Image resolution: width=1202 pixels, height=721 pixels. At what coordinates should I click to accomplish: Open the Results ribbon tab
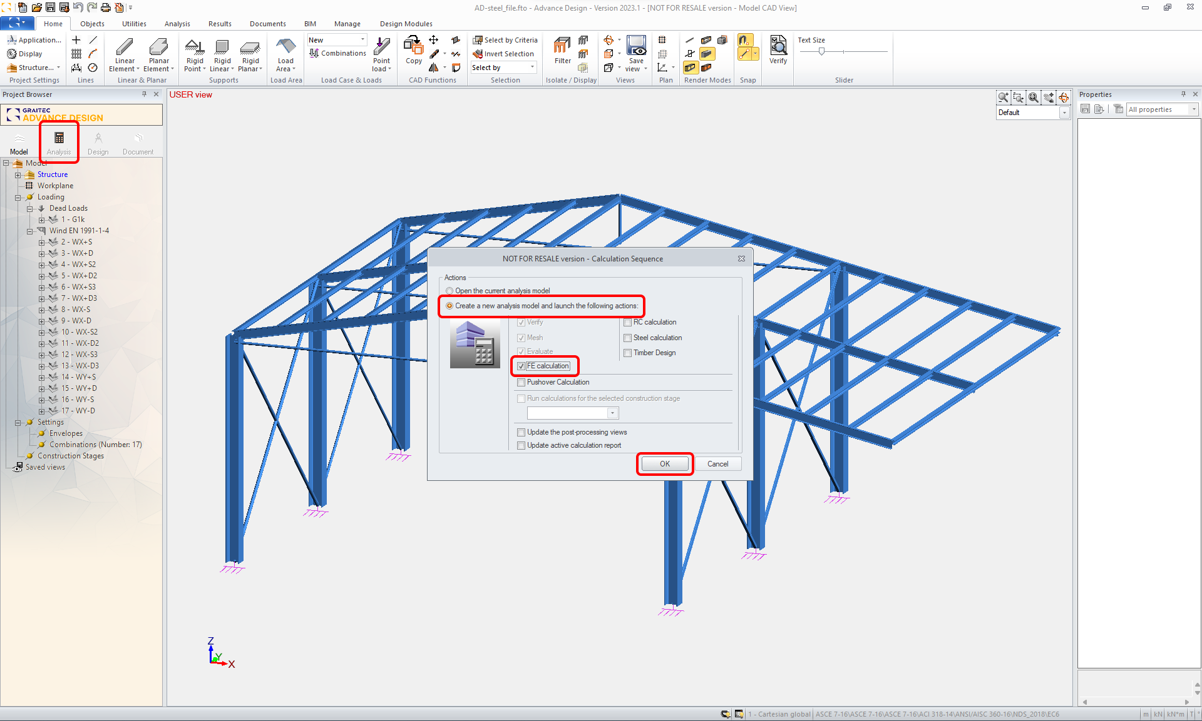220,24
